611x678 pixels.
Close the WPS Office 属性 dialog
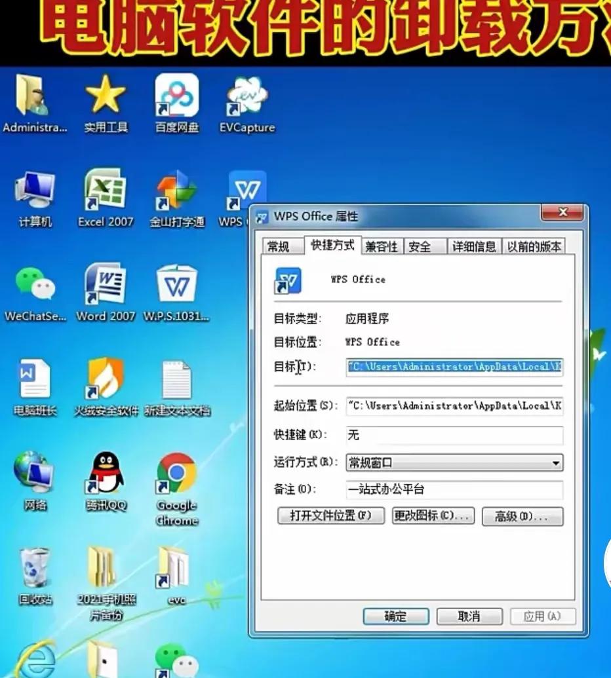562,212
